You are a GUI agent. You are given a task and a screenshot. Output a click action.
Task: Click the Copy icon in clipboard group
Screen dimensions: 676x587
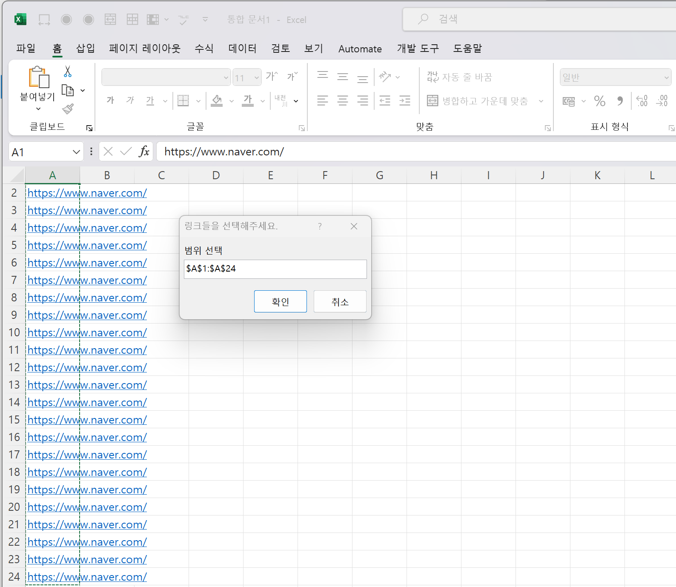tap(68, 90)
